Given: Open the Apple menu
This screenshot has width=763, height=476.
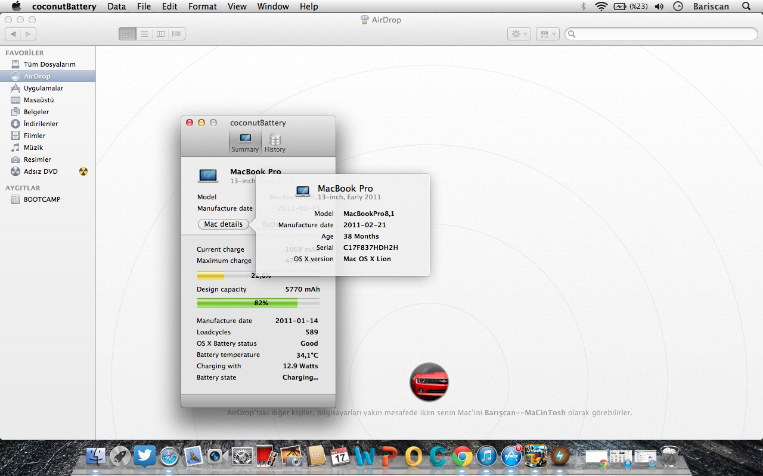Looking at the screenshot, I should 15,7.
